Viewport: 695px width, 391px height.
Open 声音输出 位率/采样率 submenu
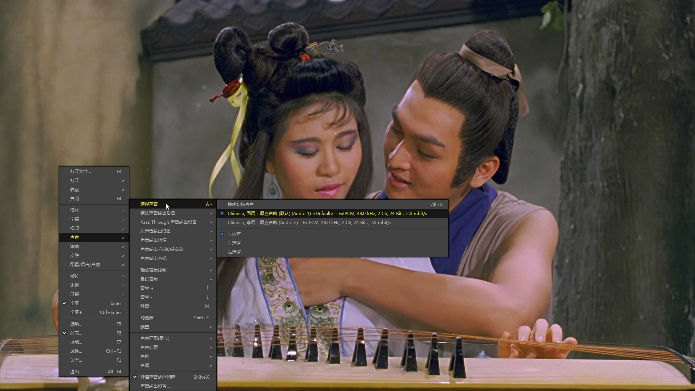point(173,249)
